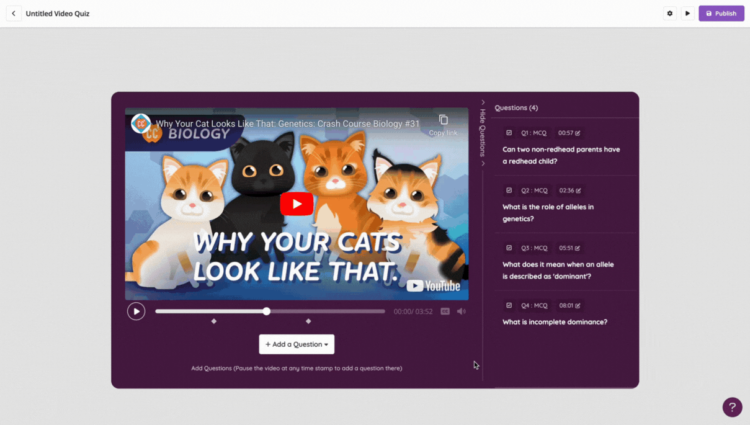750x425 pixels.
Task: Open quiz settings gear icon
Action: coord(670,13)
